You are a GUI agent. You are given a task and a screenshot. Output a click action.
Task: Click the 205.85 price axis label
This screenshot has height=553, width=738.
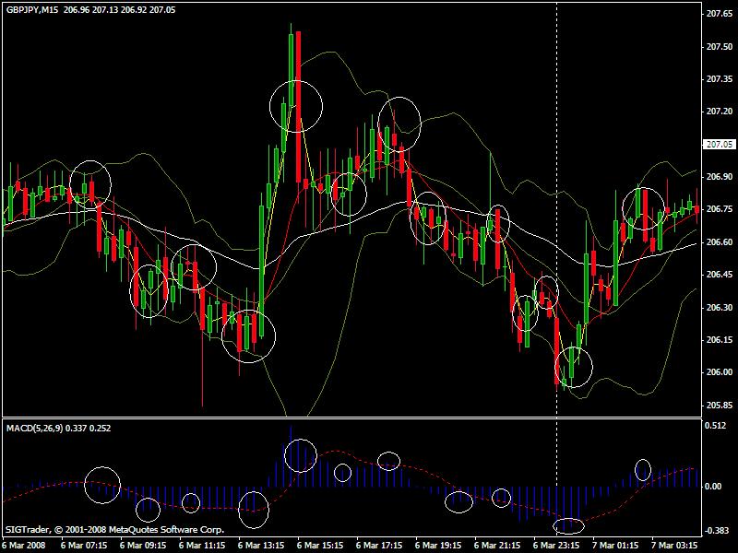[x=720, y=406]
